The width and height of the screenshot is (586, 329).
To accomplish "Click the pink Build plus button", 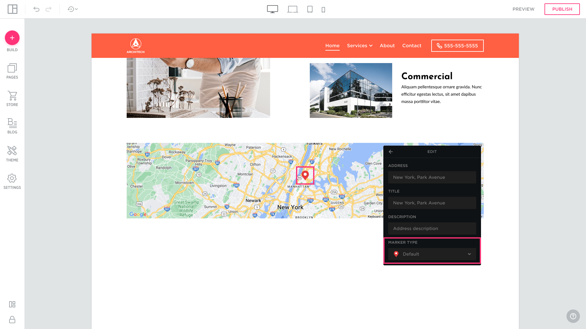I will 12,38.
